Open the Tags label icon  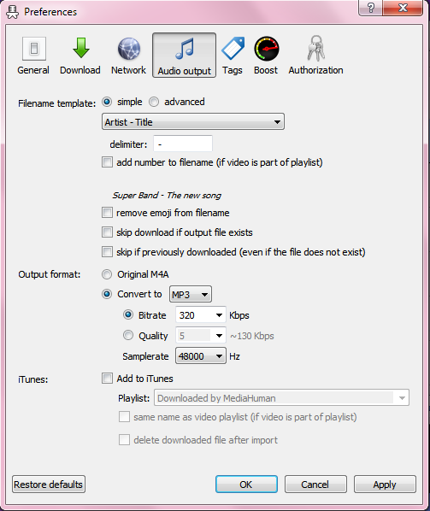point(233,48)
